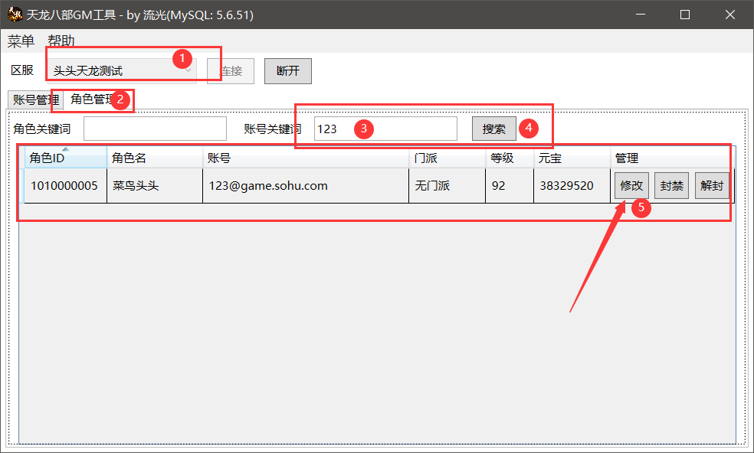The image size is (754, 453).
Task: Click 封禁 button to ban 菜鸟头头
Action: click(672, 185)
